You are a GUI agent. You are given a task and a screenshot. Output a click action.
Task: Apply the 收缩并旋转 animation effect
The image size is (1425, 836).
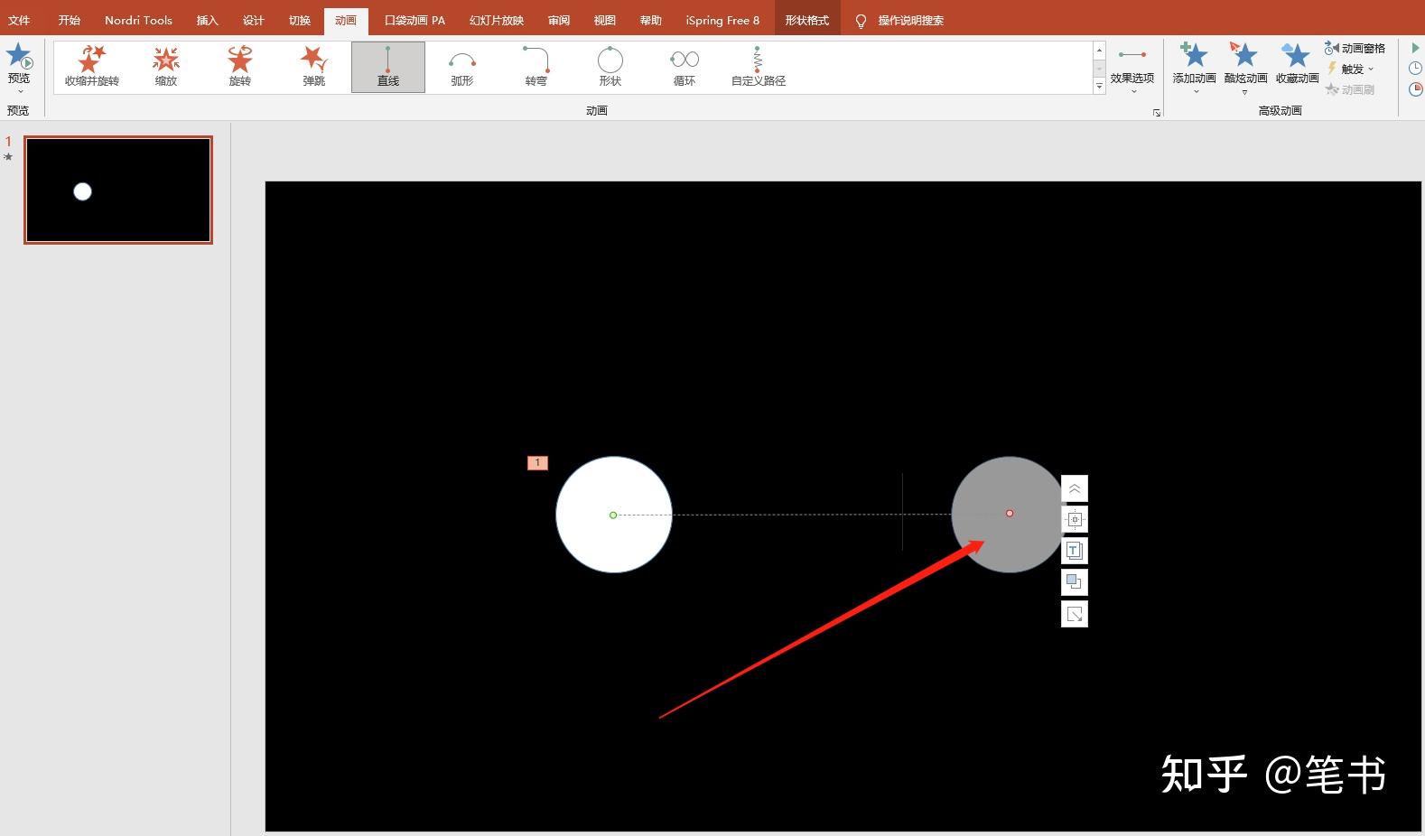[92, 66]
